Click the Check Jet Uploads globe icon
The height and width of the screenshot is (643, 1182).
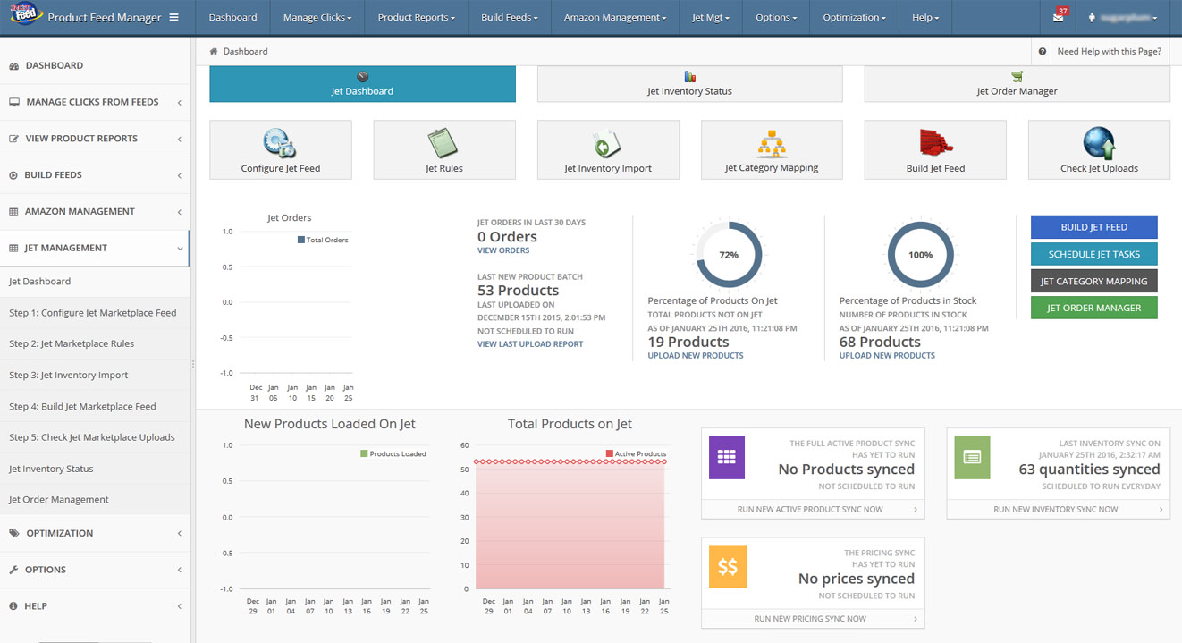tap(1099, 143)
